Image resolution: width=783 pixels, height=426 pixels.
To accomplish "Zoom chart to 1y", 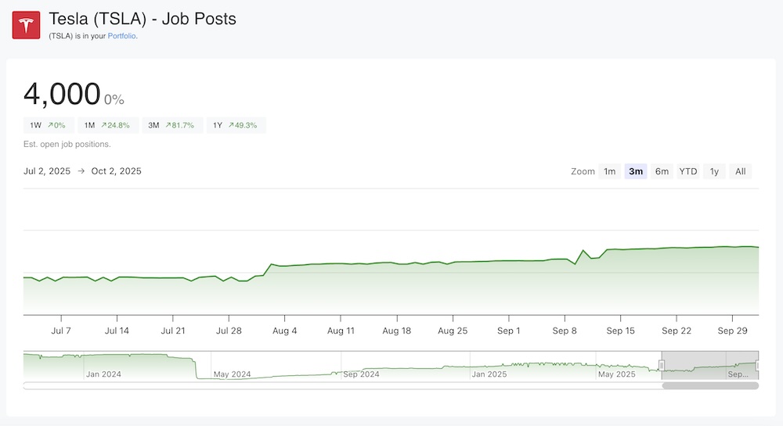I will click(714, 171).
